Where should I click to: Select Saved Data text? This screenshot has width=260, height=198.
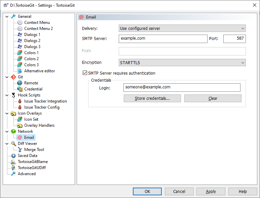(x=28, y=156)
